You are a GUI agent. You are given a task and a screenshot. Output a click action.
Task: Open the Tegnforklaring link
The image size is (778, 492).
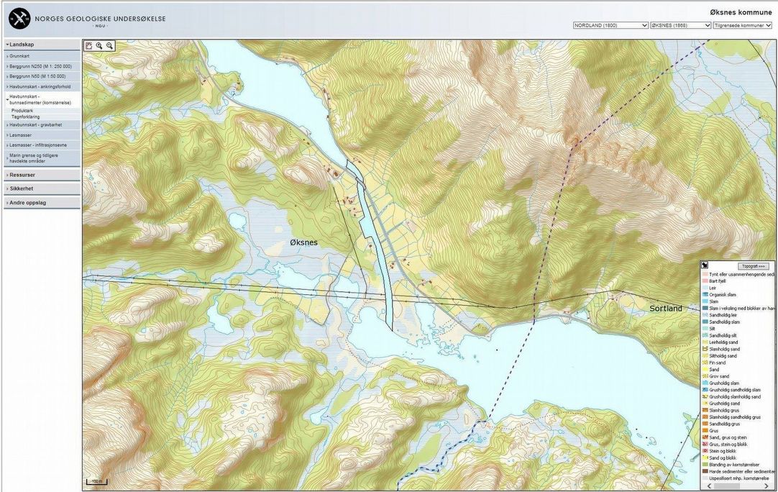click(x=25, y=117)
